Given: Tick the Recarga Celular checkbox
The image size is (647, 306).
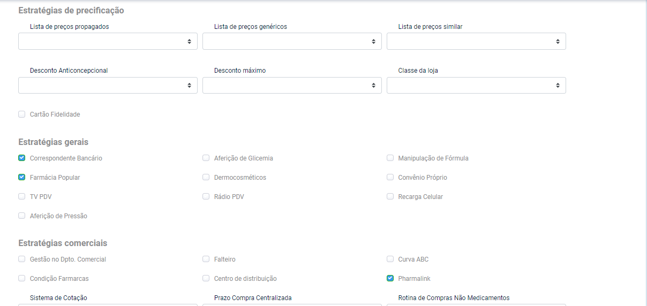Looking at the screenshot, I should click(x=390, y=196).
